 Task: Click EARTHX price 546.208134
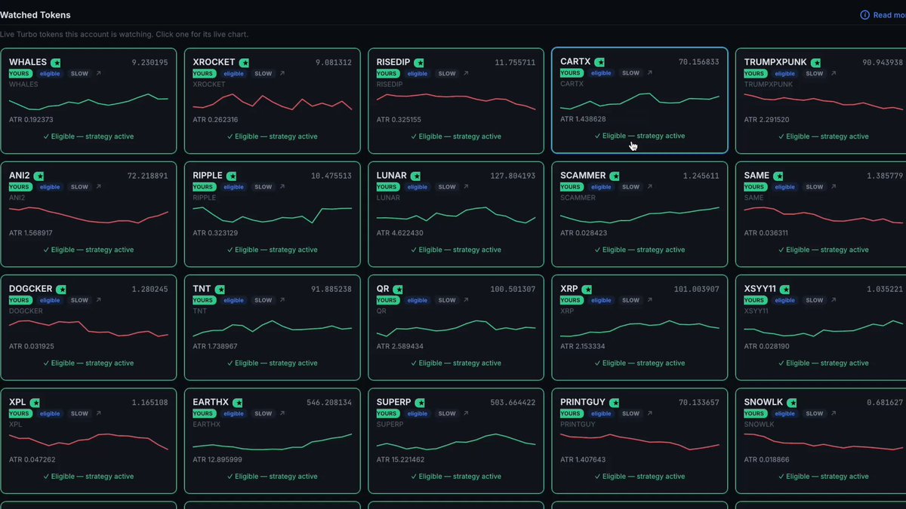[x=329, y=403]
